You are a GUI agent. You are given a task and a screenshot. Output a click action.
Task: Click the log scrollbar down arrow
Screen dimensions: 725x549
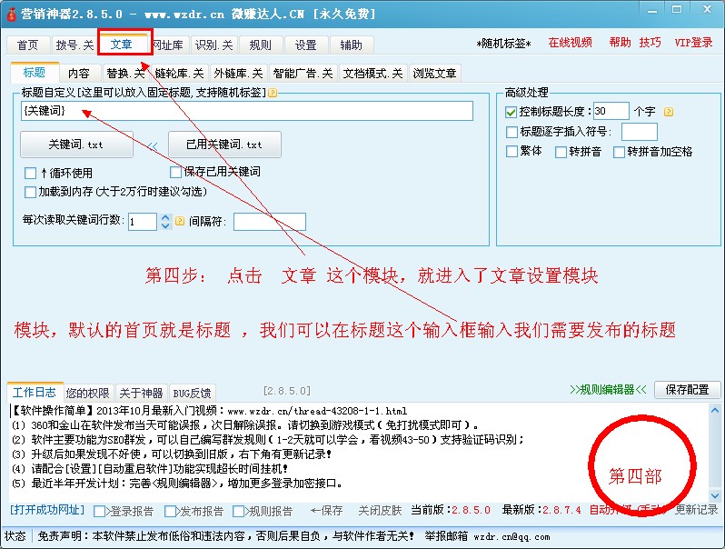(x=715, y=495)
